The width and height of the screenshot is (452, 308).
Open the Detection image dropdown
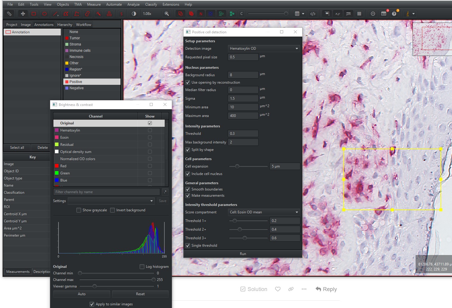pos(264,49)
